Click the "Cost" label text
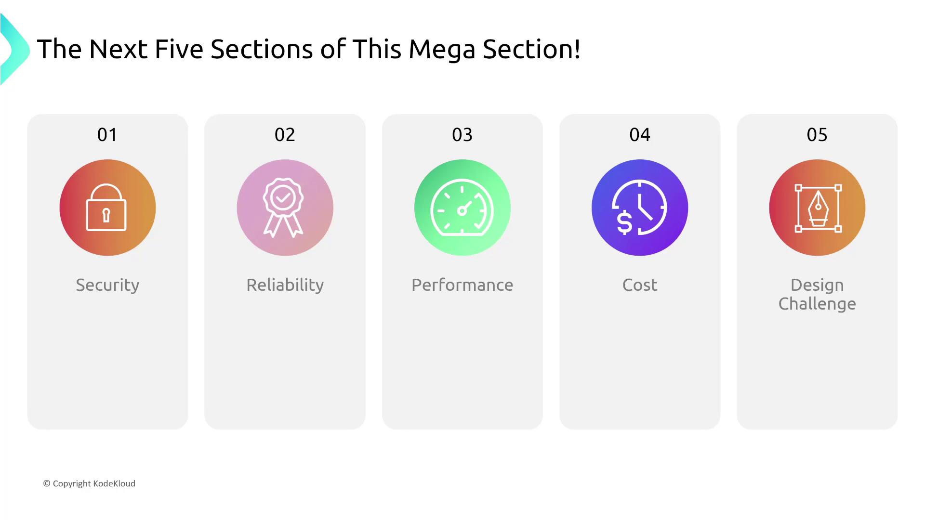Screen dimensions: 925x520 pyautogui.click(x=639, y=285)
